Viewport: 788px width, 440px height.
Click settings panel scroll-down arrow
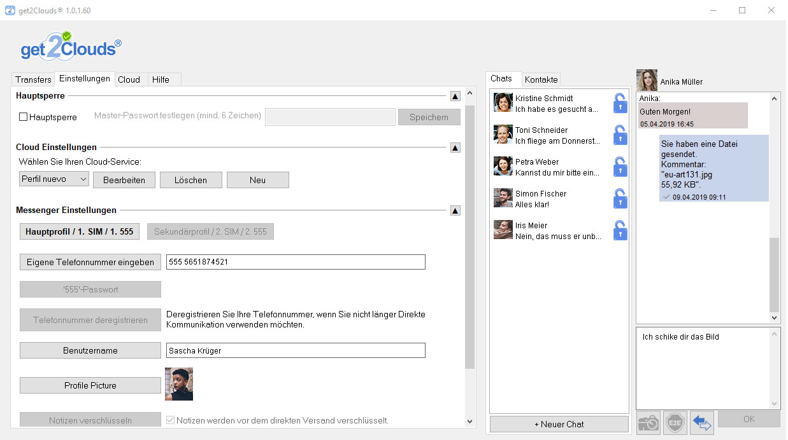pos(470,422)
